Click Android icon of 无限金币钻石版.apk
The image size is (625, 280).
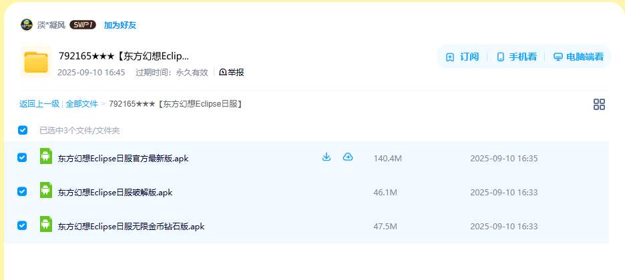46,224
